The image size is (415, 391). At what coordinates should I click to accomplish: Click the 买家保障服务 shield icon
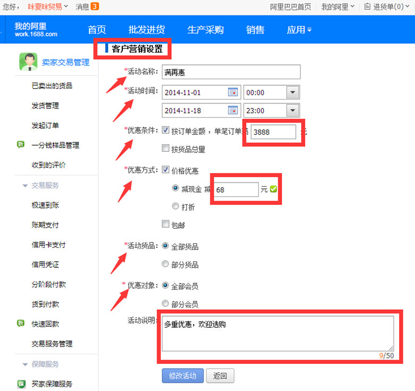(21, 384)
